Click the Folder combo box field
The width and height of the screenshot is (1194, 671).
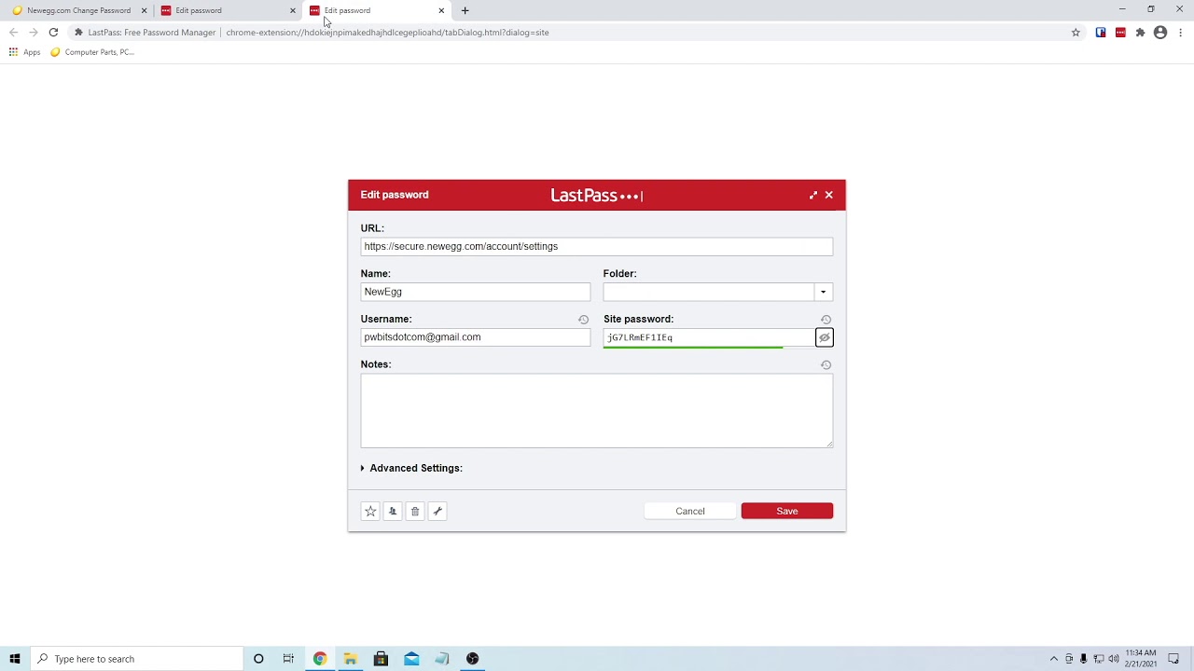[x=717, y=292]
